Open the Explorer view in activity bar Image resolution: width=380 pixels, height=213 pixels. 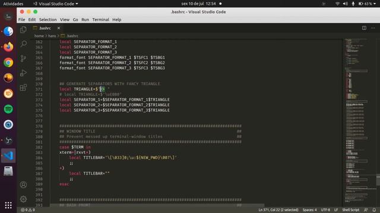[23, 30]
